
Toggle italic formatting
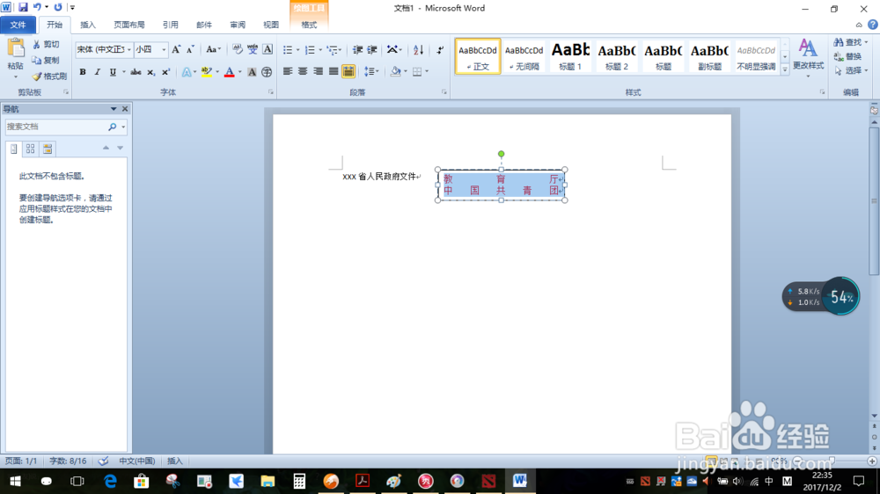[97, 72]
